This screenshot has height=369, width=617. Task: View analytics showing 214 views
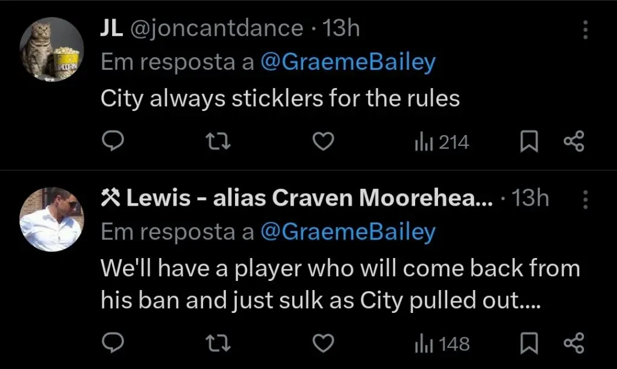[441, 142]
